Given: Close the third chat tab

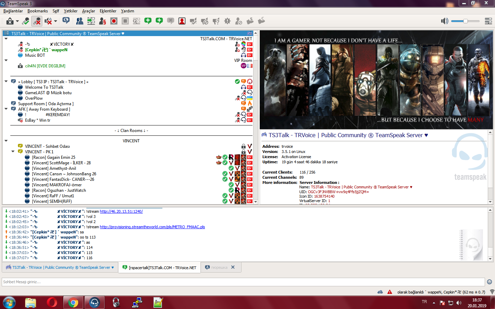Looking at the screenshot, I should pyautogui.click(x=233, y=267).
